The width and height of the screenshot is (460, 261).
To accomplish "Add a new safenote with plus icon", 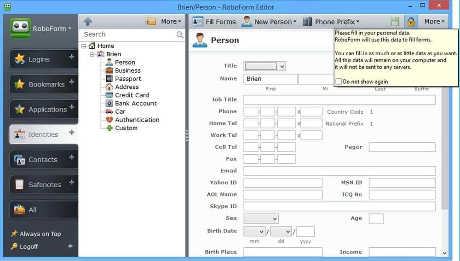I will coord(72,182).
